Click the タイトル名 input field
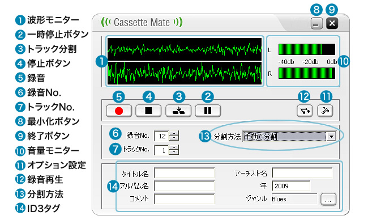This screenshot has height=224, width=368. point(184,173)
